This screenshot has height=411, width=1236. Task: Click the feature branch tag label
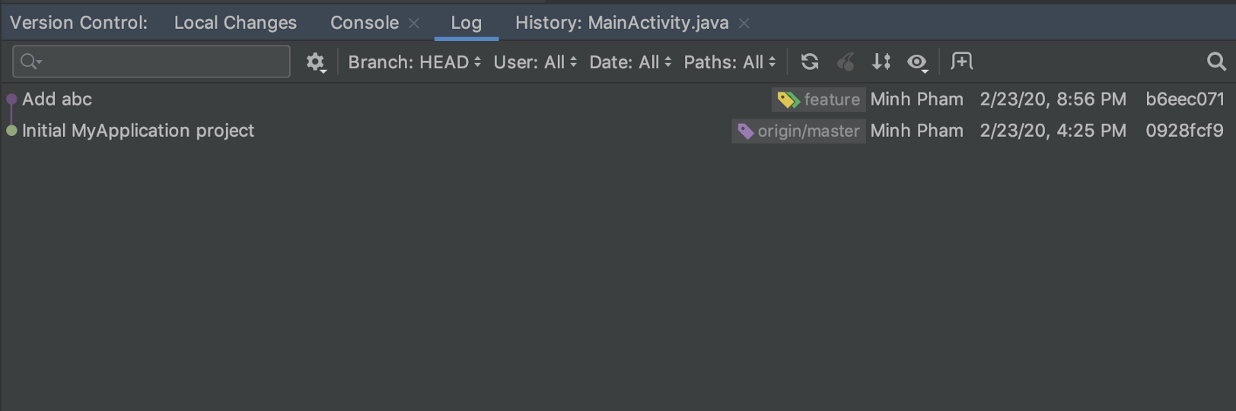(819, 100)
